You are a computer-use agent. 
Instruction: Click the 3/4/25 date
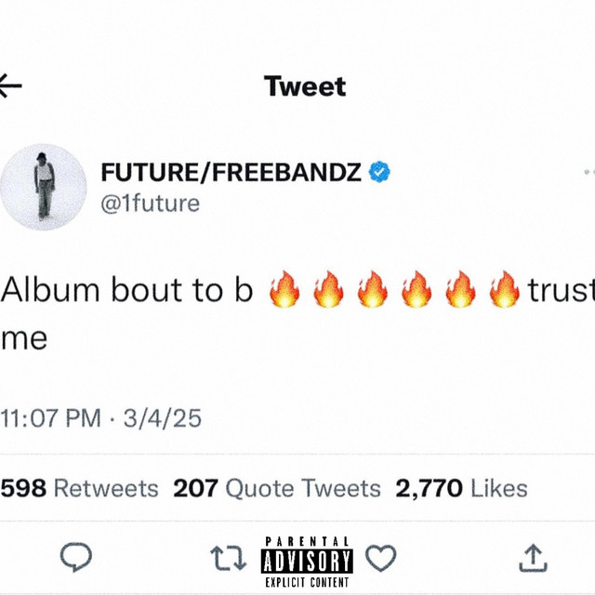(163, 418)
